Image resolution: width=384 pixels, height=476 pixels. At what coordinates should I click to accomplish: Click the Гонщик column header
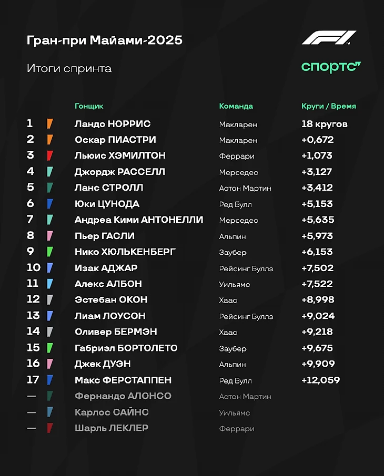[x=89, y=106]
